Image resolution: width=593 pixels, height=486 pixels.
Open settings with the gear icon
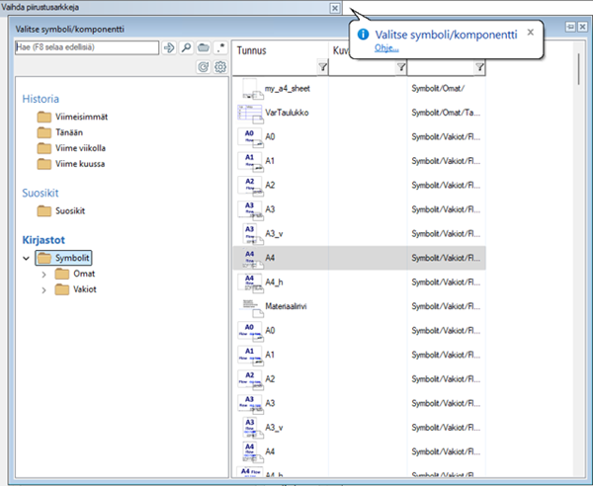(220, 67)
